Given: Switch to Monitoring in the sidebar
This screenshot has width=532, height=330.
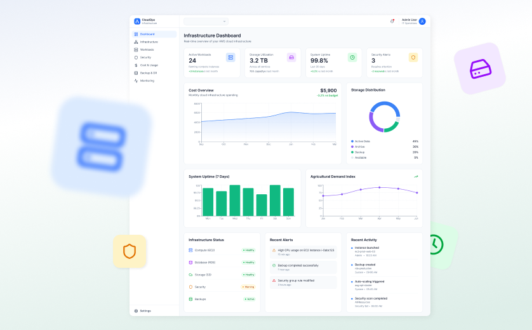Looking at the screenshot, I should click(x=147, y=81).
